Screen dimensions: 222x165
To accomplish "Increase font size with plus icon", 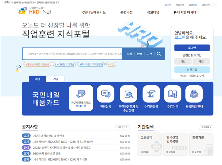I will [x=212, y=5].
